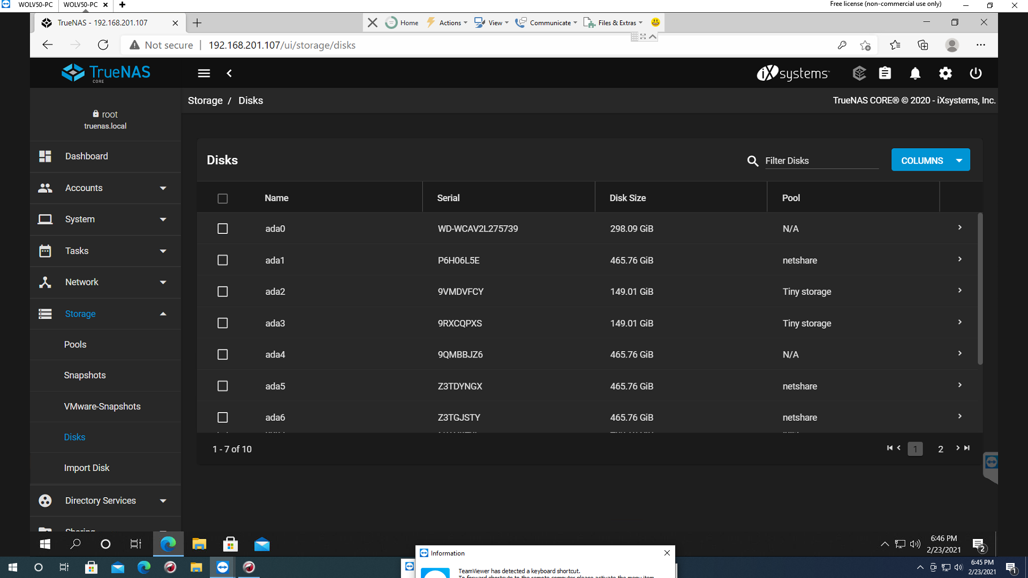The height and width of the screenshot is (578, 1028).
Task: Click the Filter Disks input field
Action: pyautogui.click(x=822, y=161)
